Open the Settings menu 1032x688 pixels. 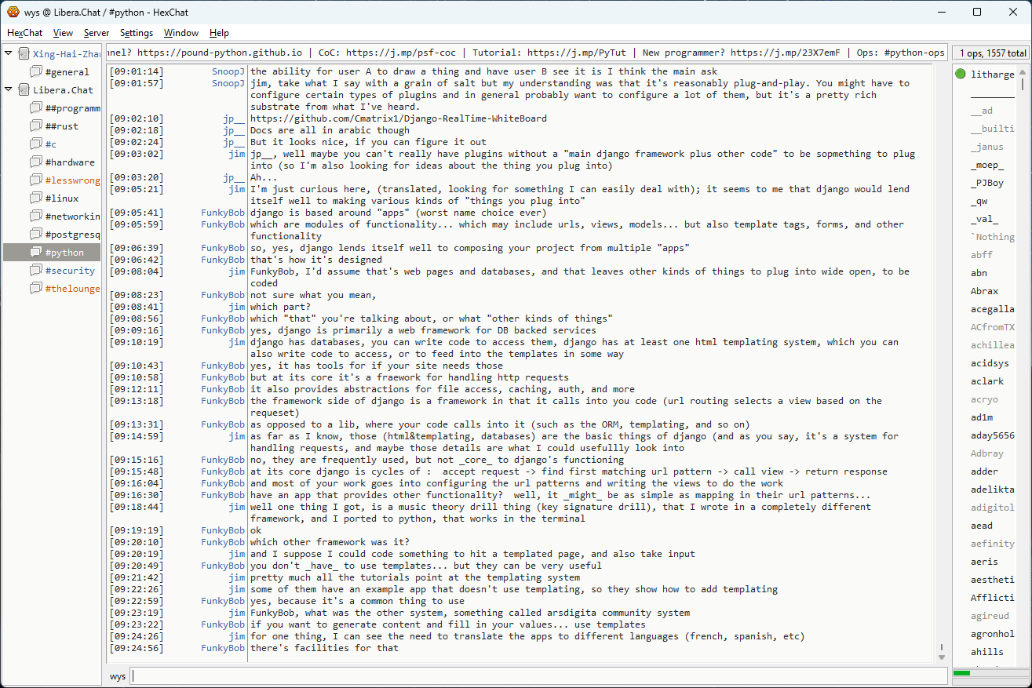(x=137, y=33)
